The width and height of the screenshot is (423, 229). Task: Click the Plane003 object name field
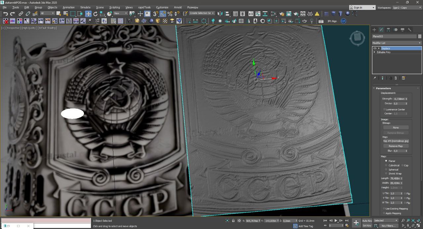394,36
